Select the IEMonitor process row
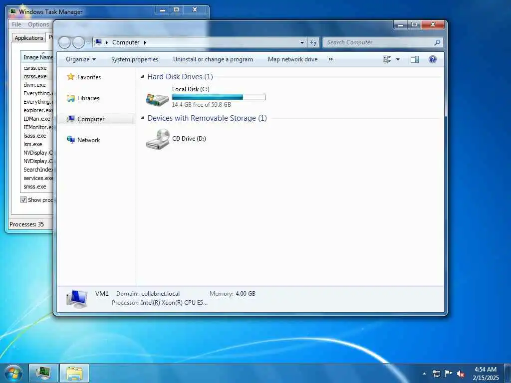The height and width of the screenshot is (383, 511). click(x=37, y=127)
